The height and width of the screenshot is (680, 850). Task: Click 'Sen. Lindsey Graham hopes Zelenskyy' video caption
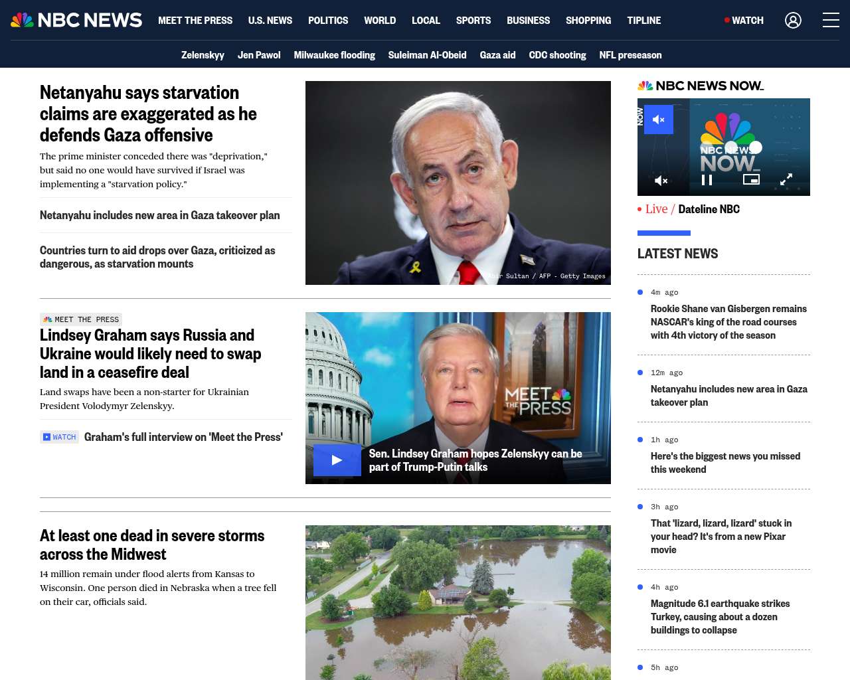(x=475, y=460)
